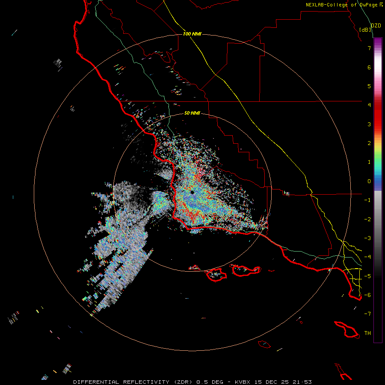Click the color bar at 5 dB pink
The image size is (385, 385).
378,86
